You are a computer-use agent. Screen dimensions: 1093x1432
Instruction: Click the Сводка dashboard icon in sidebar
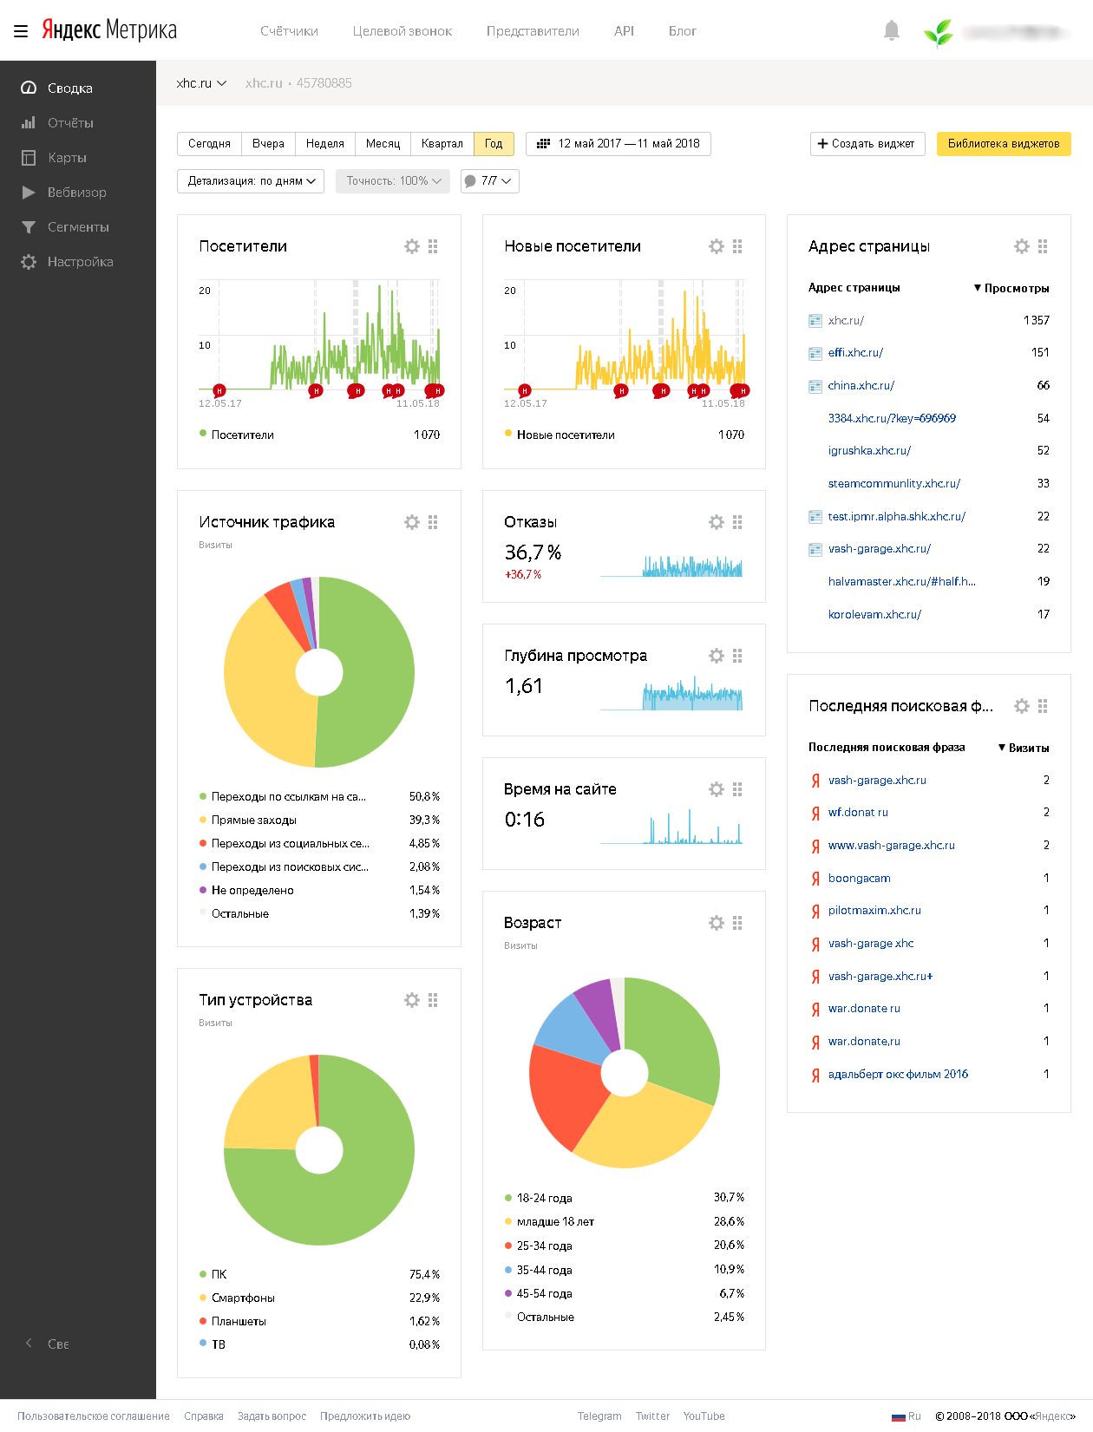pos(29,88)
